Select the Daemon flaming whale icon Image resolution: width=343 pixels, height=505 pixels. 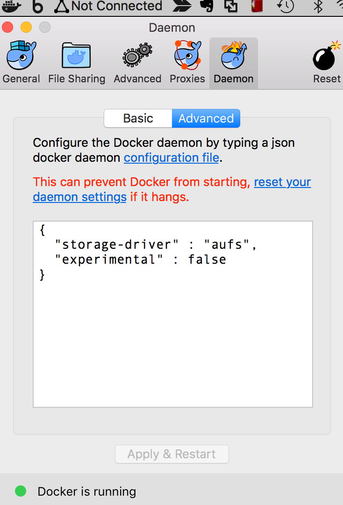[x=234, y=55]
